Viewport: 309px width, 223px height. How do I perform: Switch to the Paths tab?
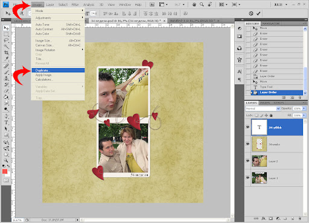264,103
